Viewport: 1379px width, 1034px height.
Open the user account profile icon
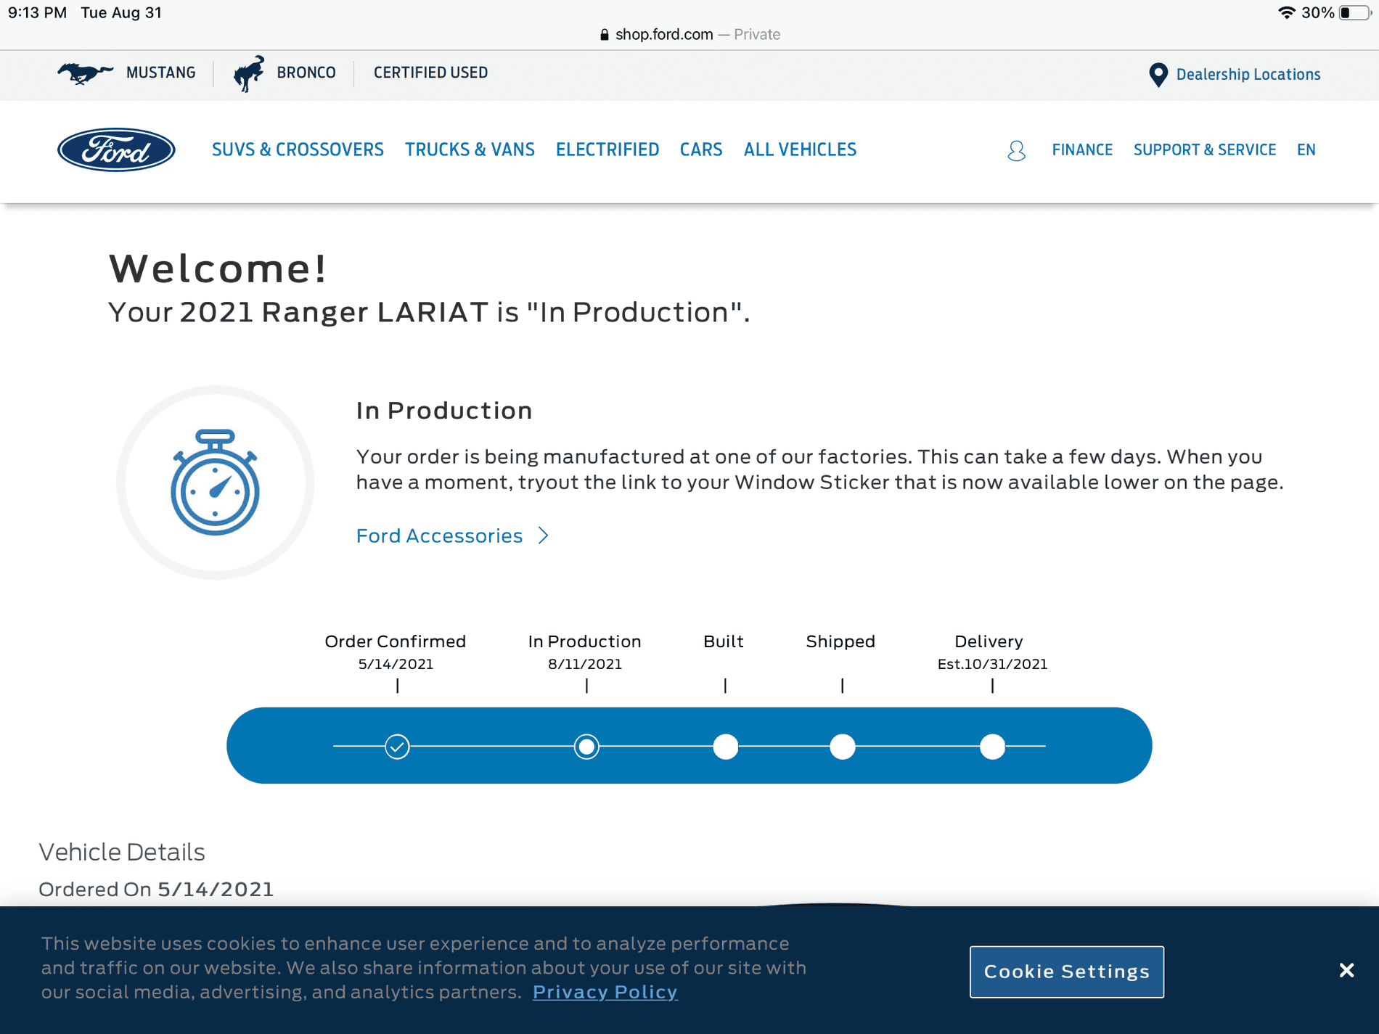[x=1016, y=150]
